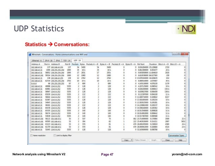Viewport: 215px width, 166px height.
Task: Open the IPv6 tab
Action: click(x=58, y=61)
